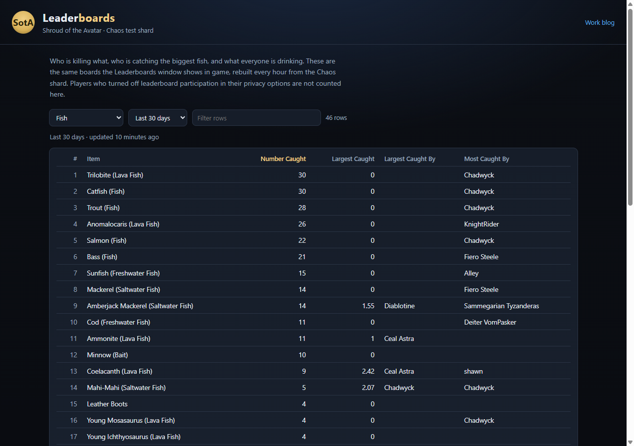The width and height of the screenshot is (634, 446).
Task: Click shawn in Most Caught By
Action: [474, 371]
